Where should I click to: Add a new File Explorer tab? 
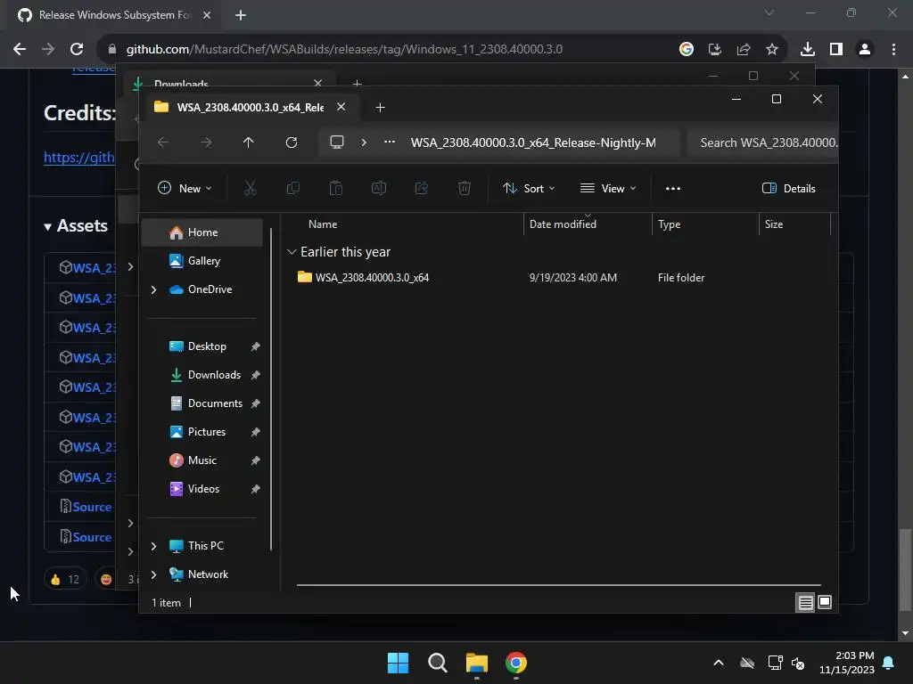click(380, 108)
